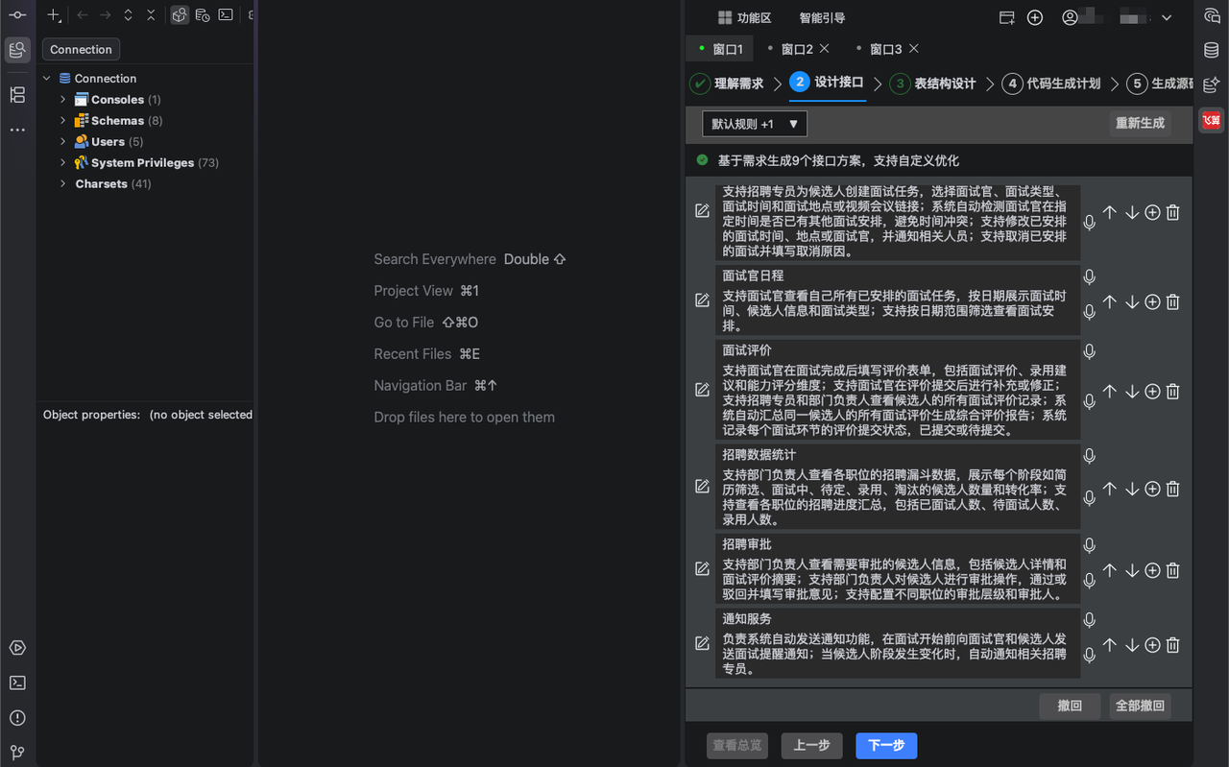The width and height of the screenshot is (1229, 767).
Task: Collapse the Connection tree node
Action: (47, 79)
